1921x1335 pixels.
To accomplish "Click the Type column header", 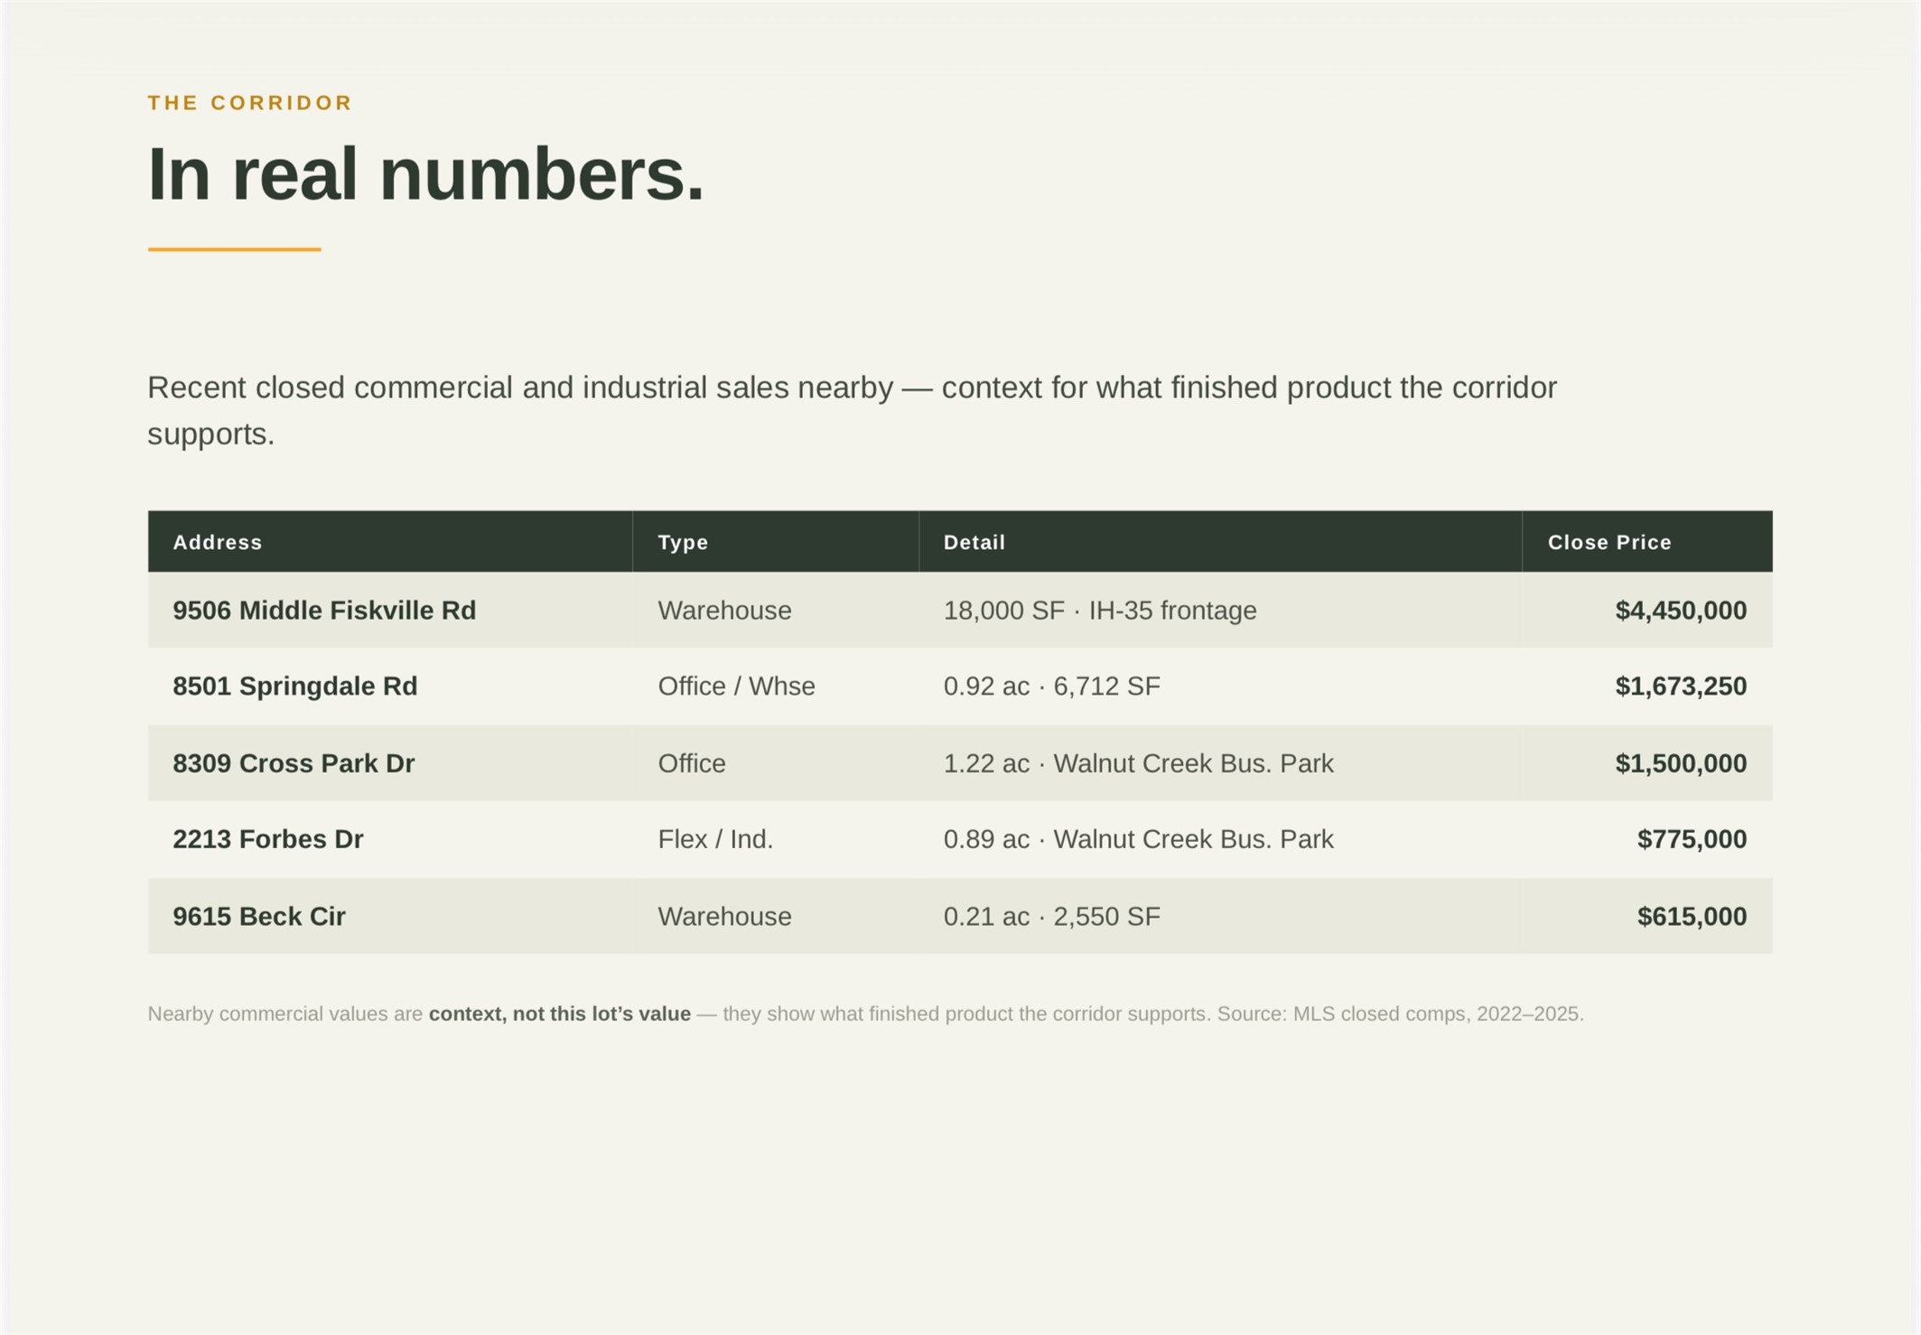I will (x=683, y=542).
